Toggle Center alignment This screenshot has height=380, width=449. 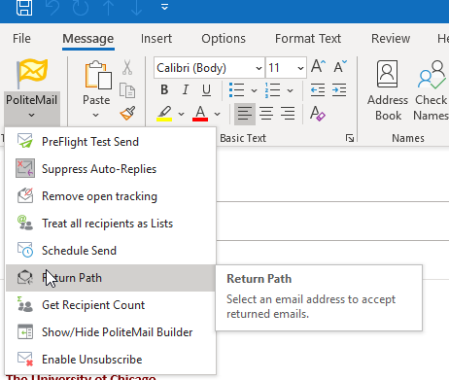[x=266, y=114]
